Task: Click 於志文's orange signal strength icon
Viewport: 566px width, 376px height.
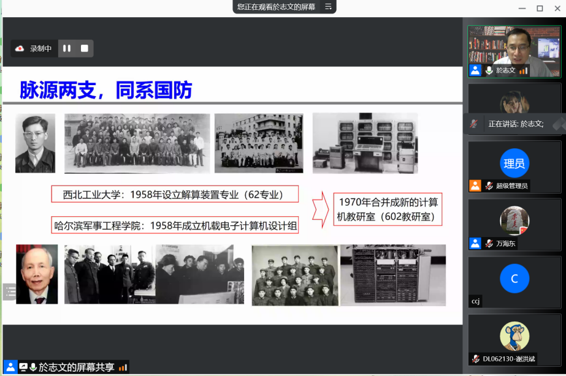Action: [523, 70]
